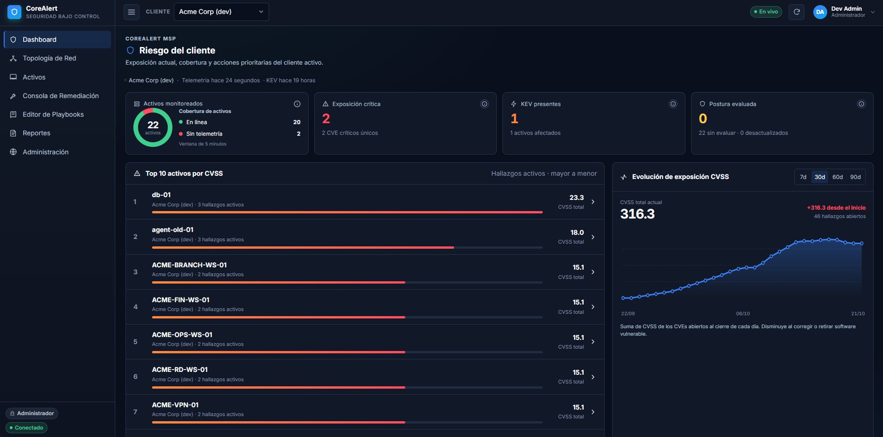Viewport: 883px width, 437px height.
Task: Click the Administración globe icon
Action: [13, 152]
